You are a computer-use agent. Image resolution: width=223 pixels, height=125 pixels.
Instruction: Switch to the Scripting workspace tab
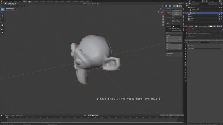tap(82, 1)
